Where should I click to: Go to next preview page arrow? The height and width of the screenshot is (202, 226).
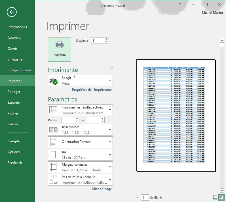pyautogui.click(x=161, y=197)
